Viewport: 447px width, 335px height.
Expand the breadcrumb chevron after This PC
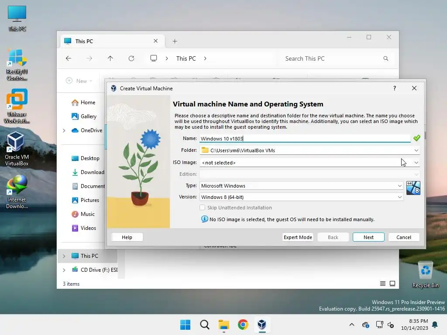(205, 58)
